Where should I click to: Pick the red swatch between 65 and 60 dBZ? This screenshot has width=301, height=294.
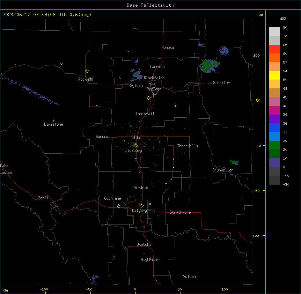(x=274, y=49)
